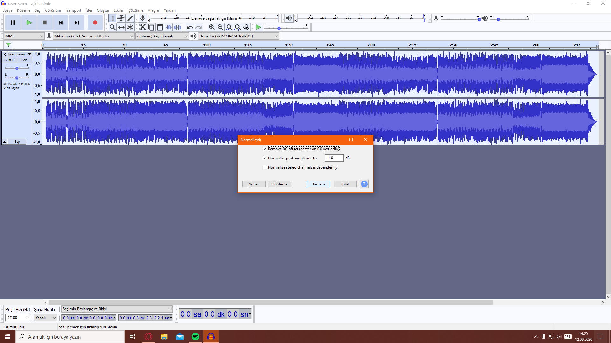Silence the audio selection
This screenshot has height=343, width=611.
pyautogui.click(x=178, y=27)
